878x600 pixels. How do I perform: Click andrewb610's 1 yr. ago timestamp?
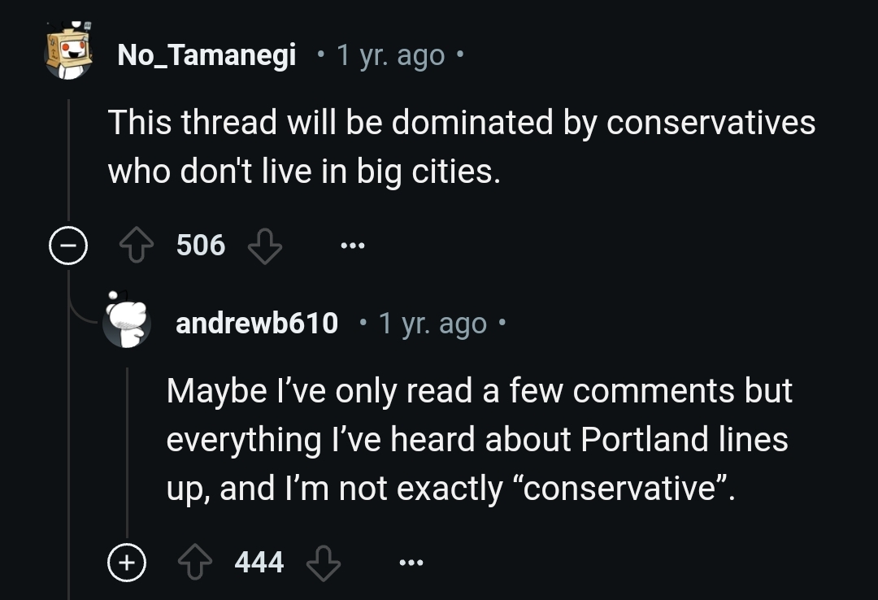coord(432,324)
